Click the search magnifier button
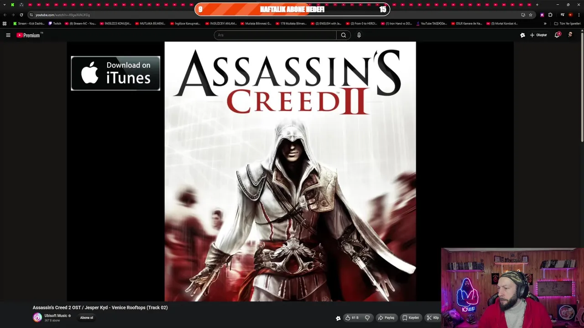This screenshot has width=584, height=328. click(344, 35)
